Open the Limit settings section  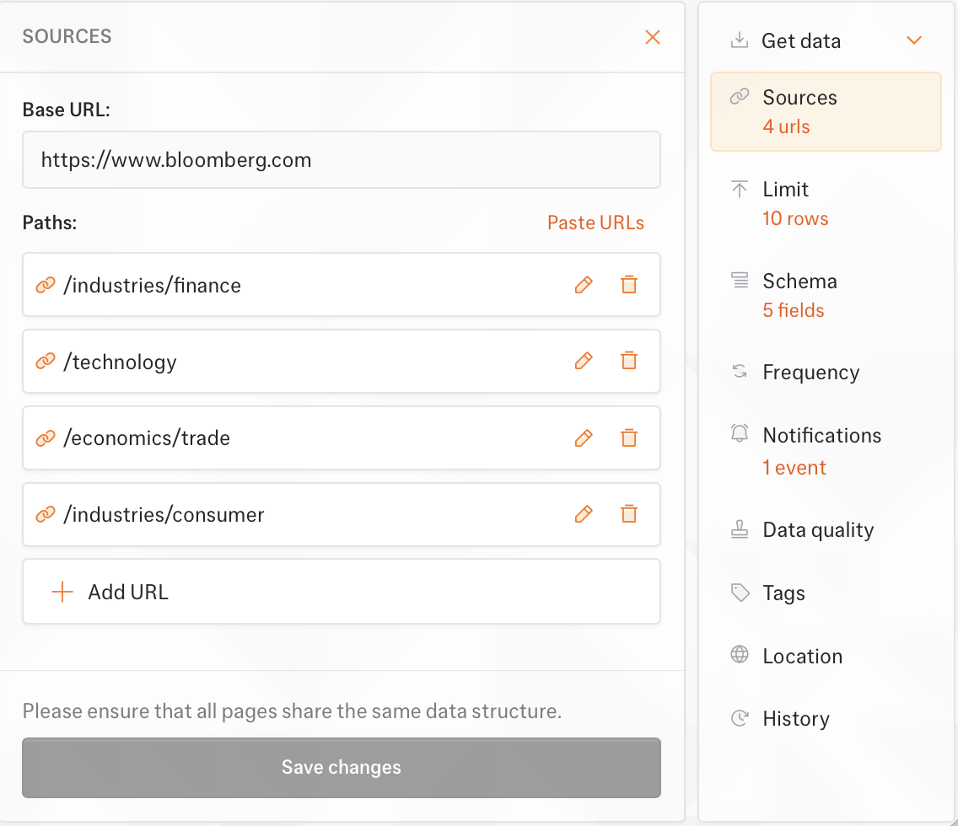point(785,190)
